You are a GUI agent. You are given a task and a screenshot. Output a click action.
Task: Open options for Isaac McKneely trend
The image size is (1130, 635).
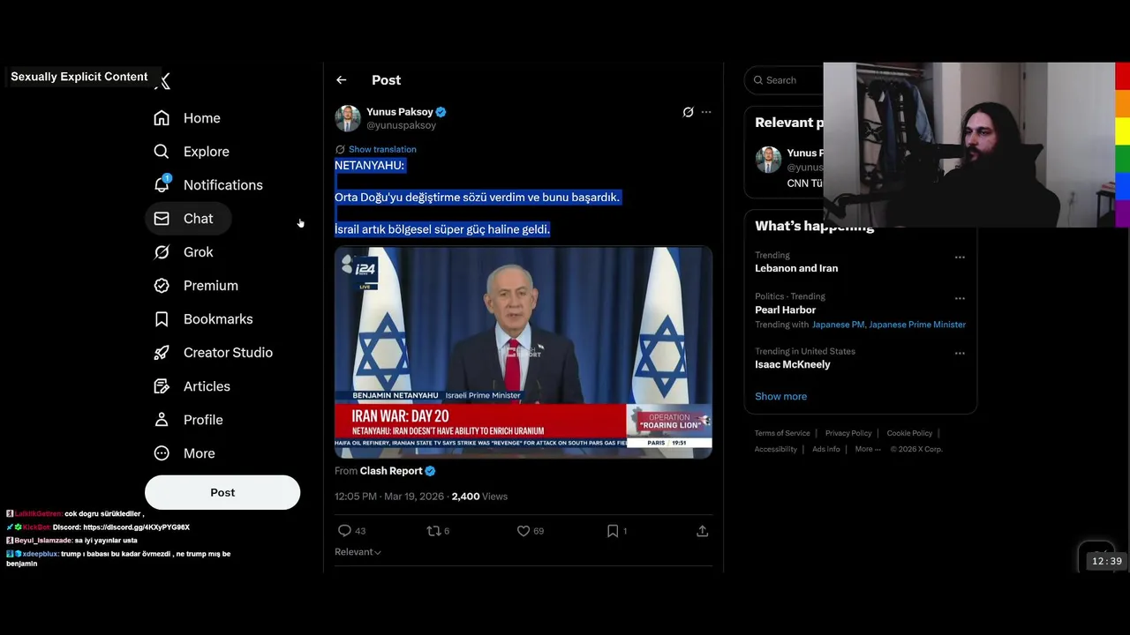point(960,354)
